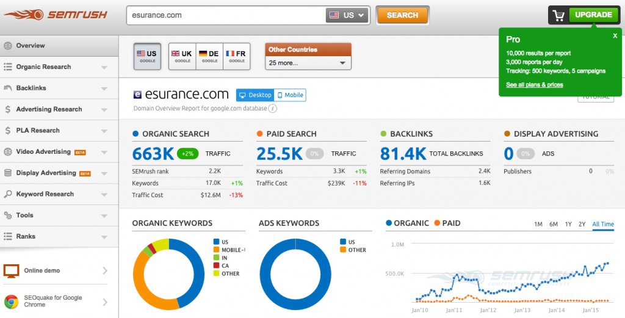This screenshot has width=625, height=318.
Task: Click the Backlinks sidebar icon
Action: [7, 88]
